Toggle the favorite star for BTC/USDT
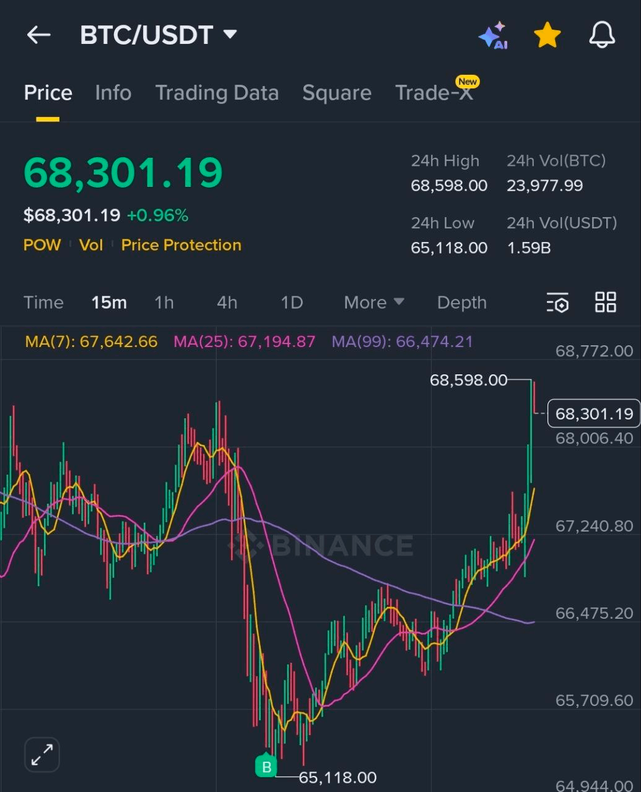The height and width of the screenshot is (792, 641). tap(547, 36)
